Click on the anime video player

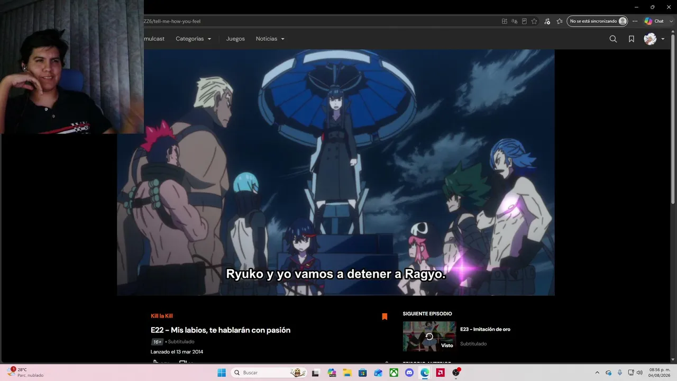click(x=336, y=173)
